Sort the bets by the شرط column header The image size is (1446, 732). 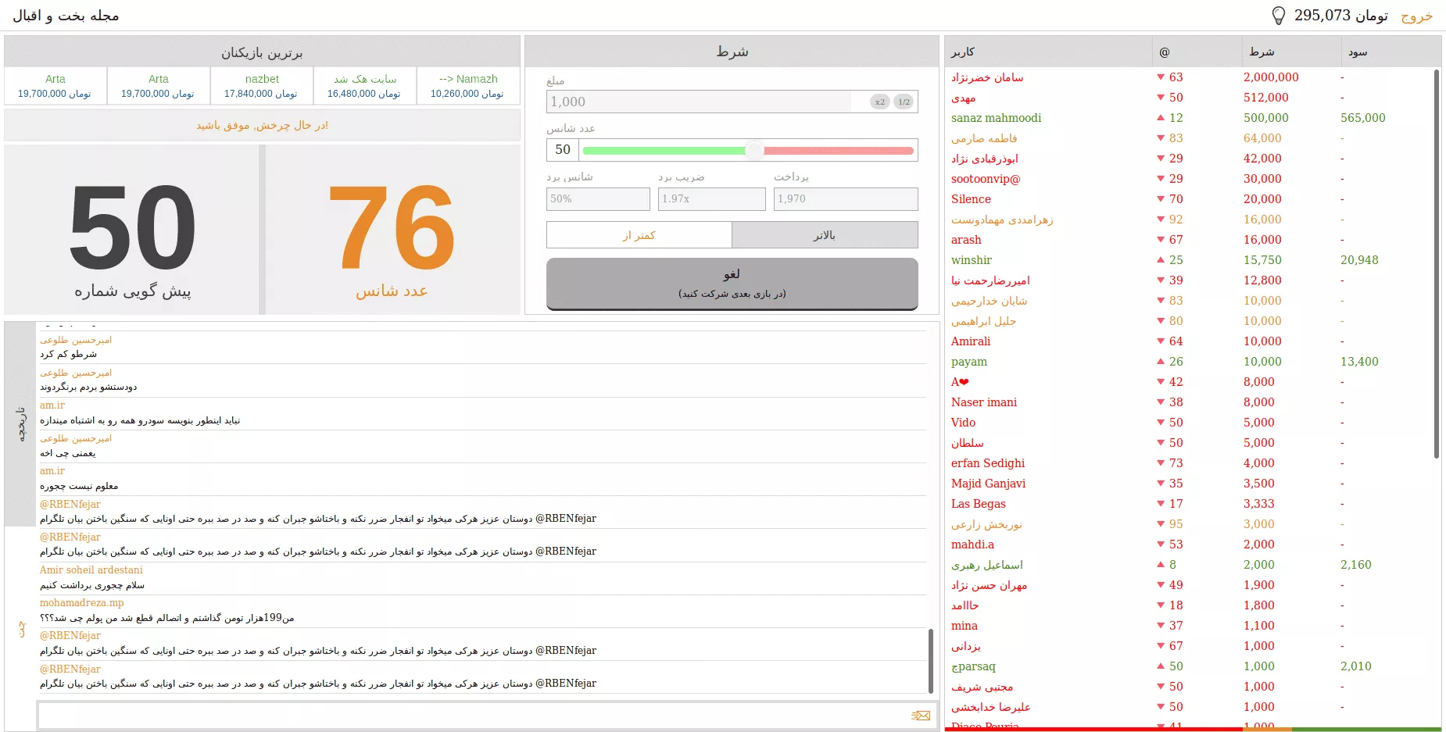coord(1261,52)
